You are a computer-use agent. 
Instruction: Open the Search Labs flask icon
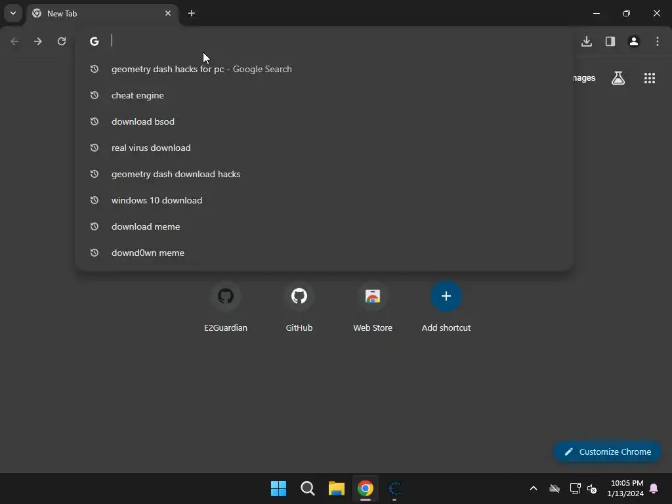[x=618, y=78]
